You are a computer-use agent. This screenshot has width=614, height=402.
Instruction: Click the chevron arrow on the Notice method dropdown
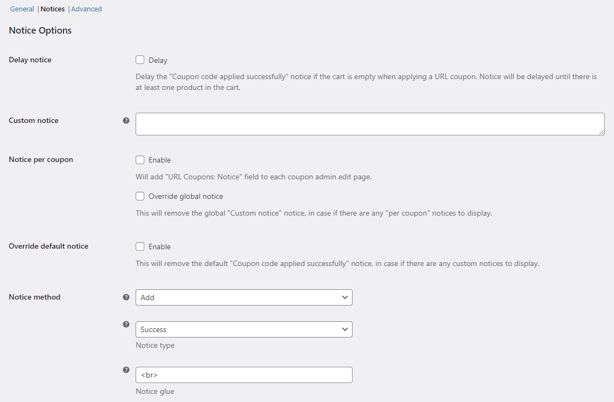click(345, 297)
